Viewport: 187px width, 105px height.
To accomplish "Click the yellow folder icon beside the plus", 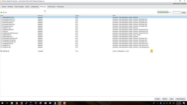I will 4,12.
